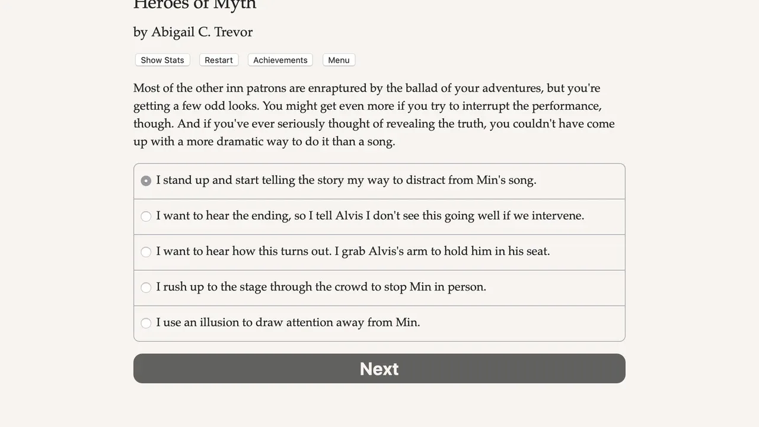Select the radio button for rushing the stage
The image size is (759, 427).
(146, 288)
